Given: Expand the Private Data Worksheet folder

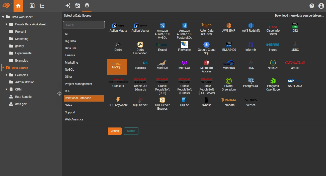Looking at the screenshot, I should coord(7,24).
